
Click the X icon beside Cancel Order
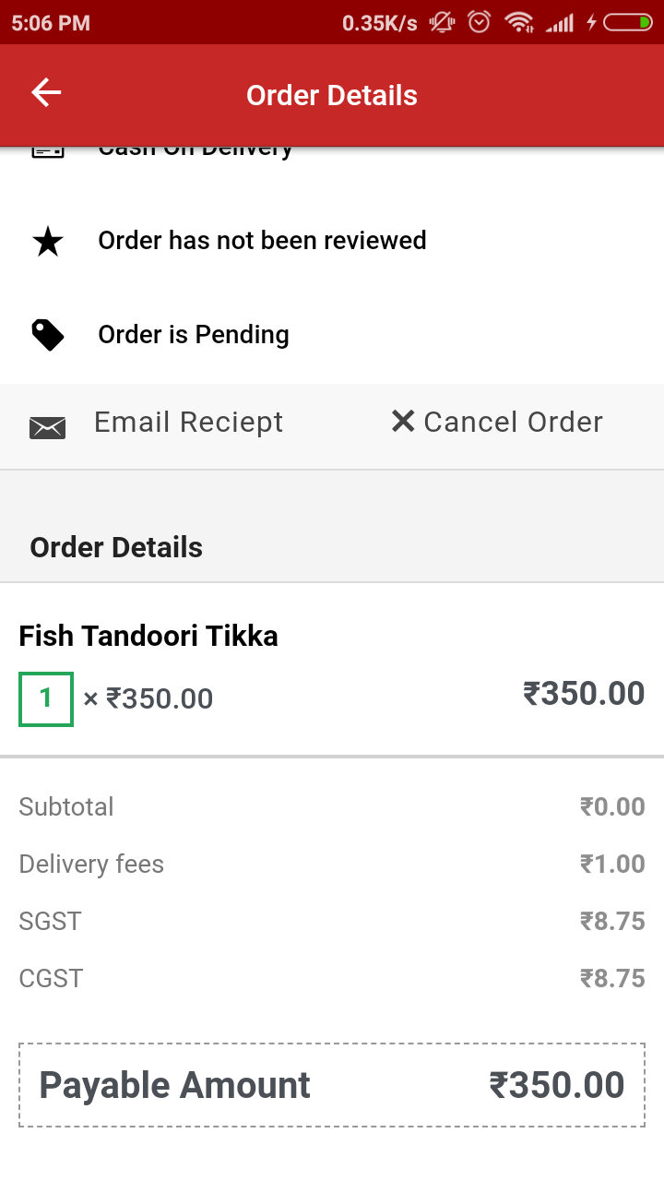(x=403, y=422)
